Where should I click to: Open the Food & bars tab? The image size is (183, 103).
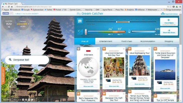tap(127, 41)
